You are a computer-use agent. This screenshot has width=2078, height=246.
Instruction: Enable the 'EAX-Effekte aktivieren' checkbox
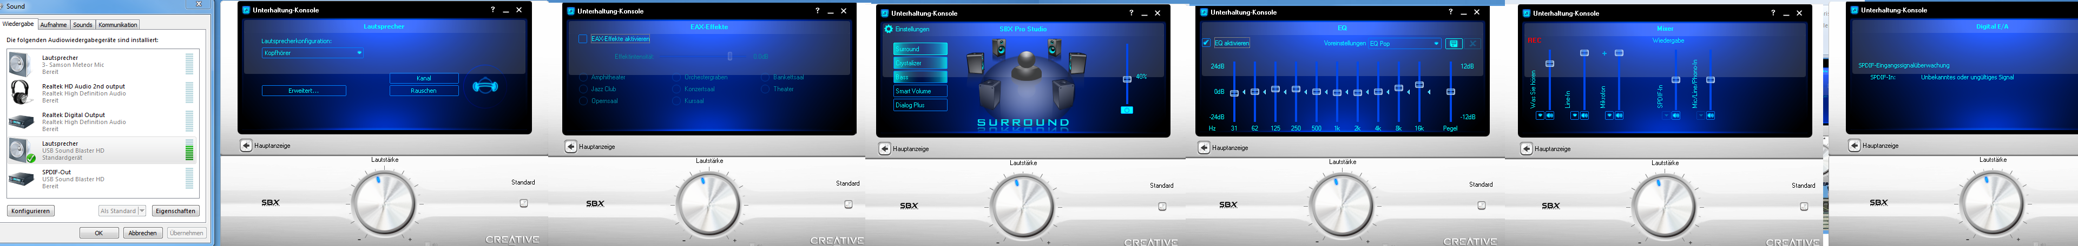pyautogui.click(x=582, y=39)
